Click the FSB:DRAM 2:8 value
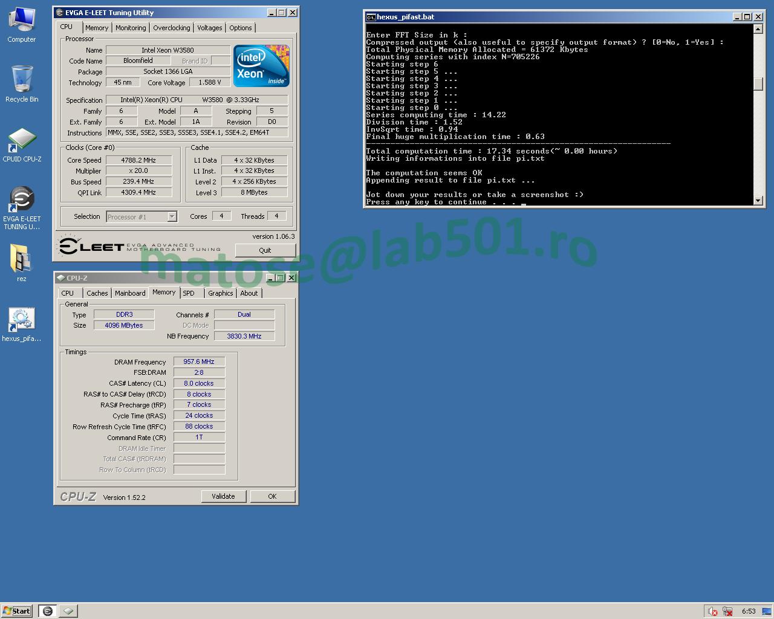 click(x=199, y=372)
